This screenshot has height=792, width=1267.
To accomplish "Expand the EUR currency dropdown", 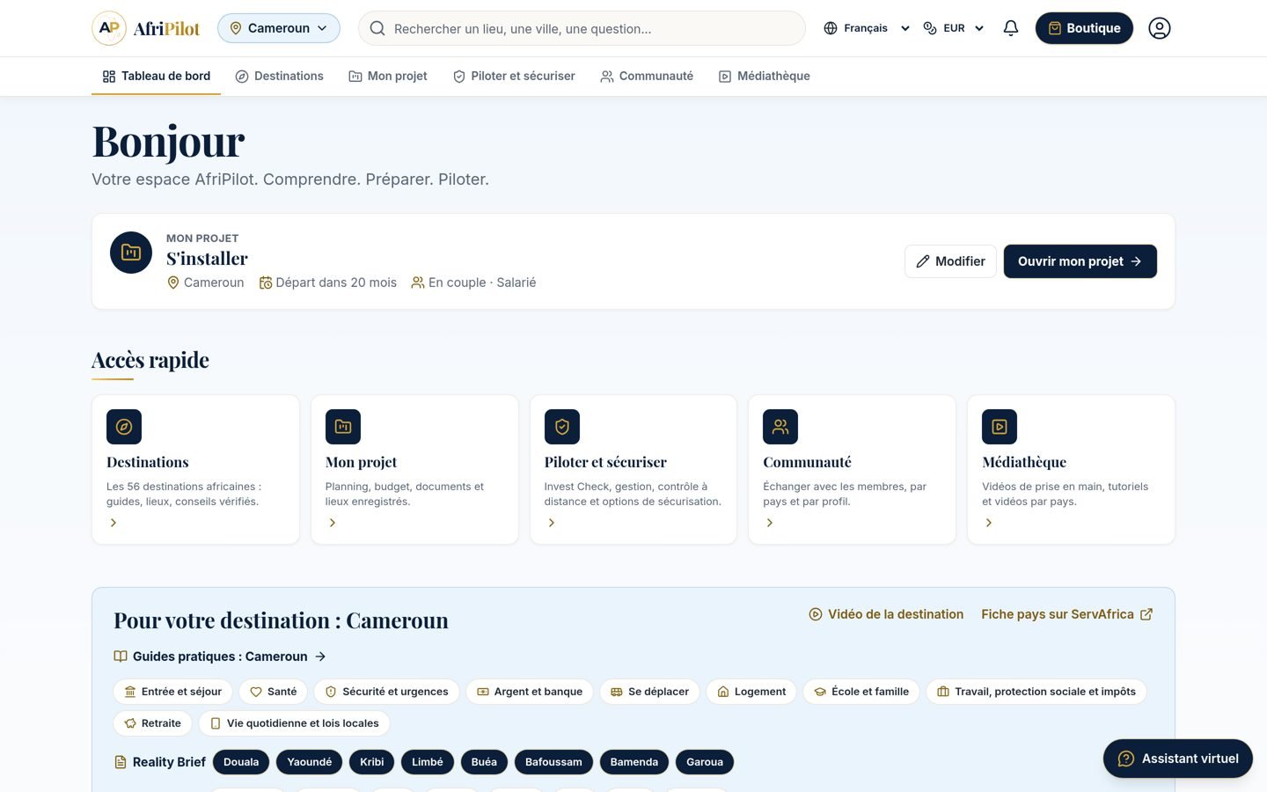I will tap(955, 28).
